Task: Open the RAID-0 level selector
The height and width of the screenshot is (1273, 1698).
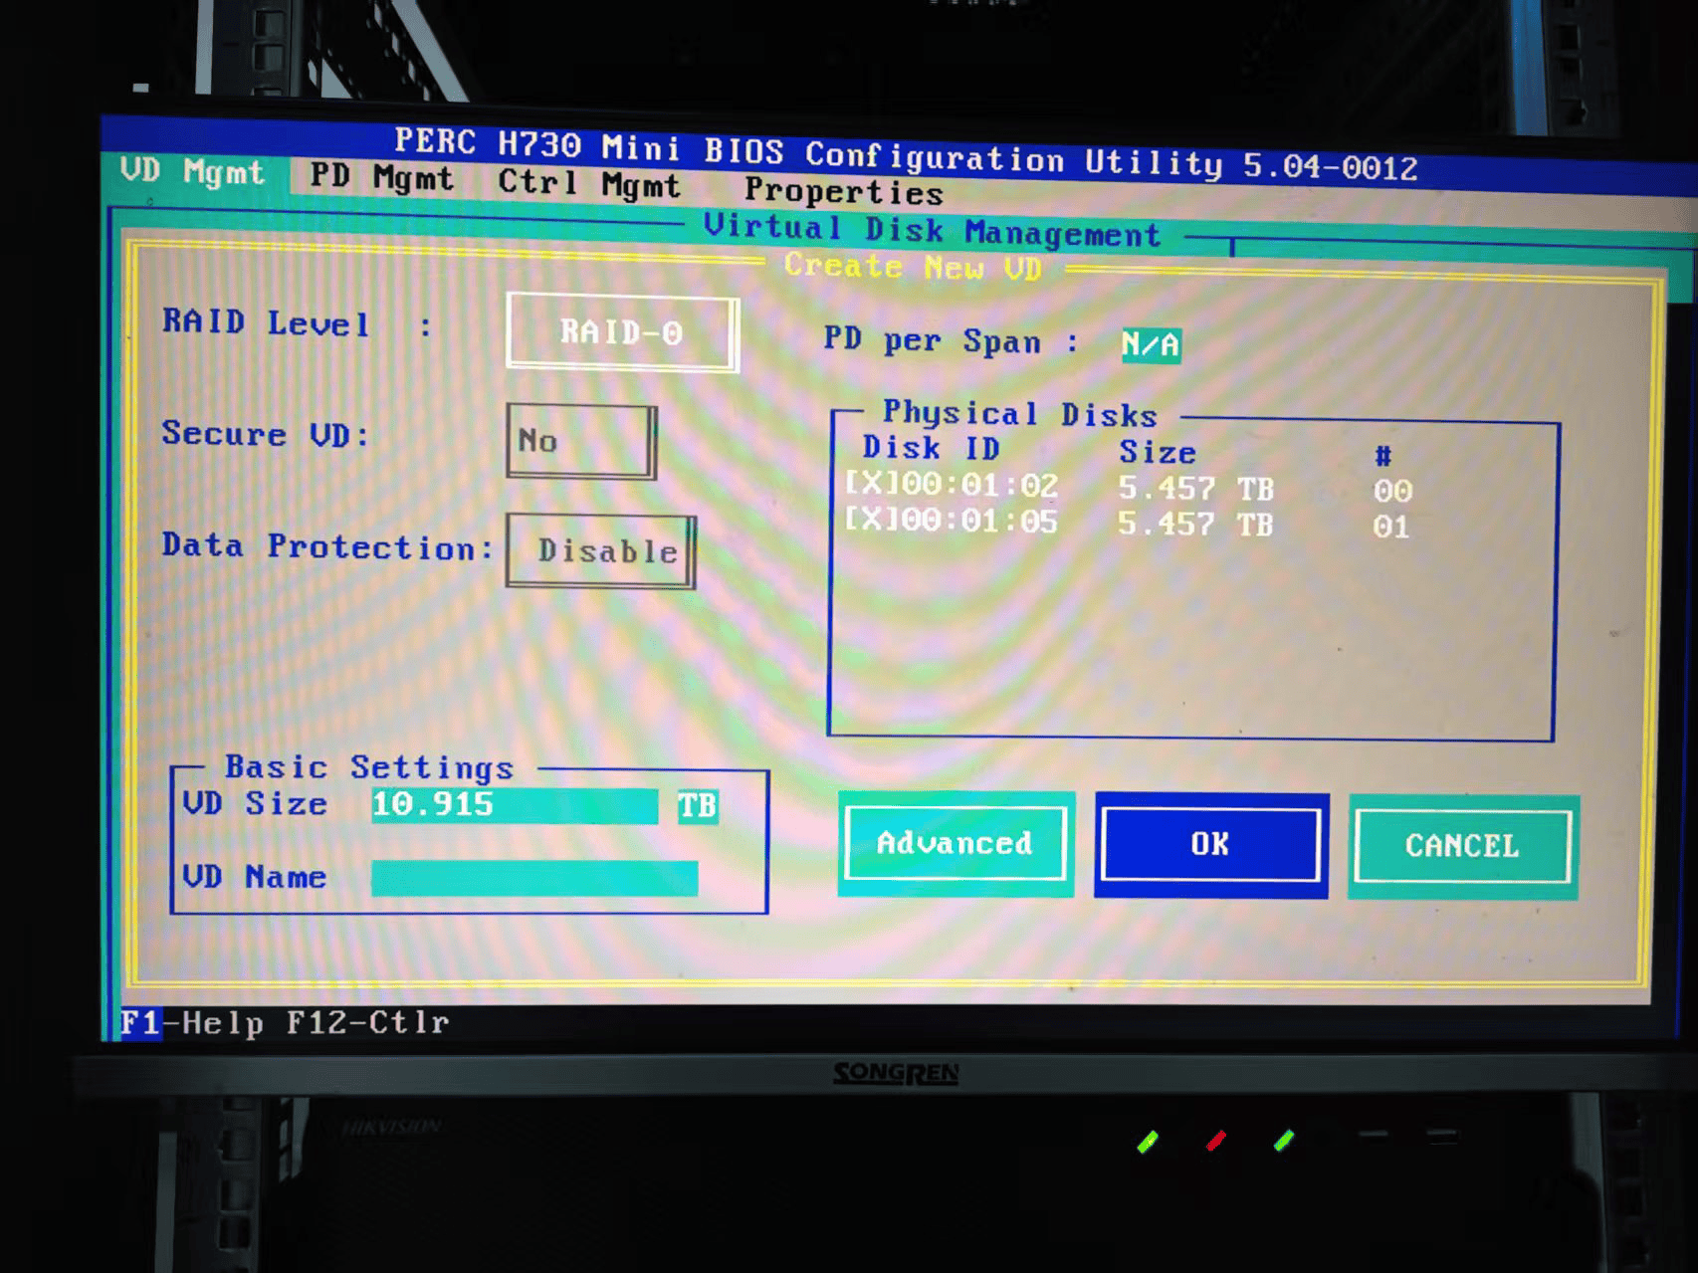Action: click(x=622, y=332)
